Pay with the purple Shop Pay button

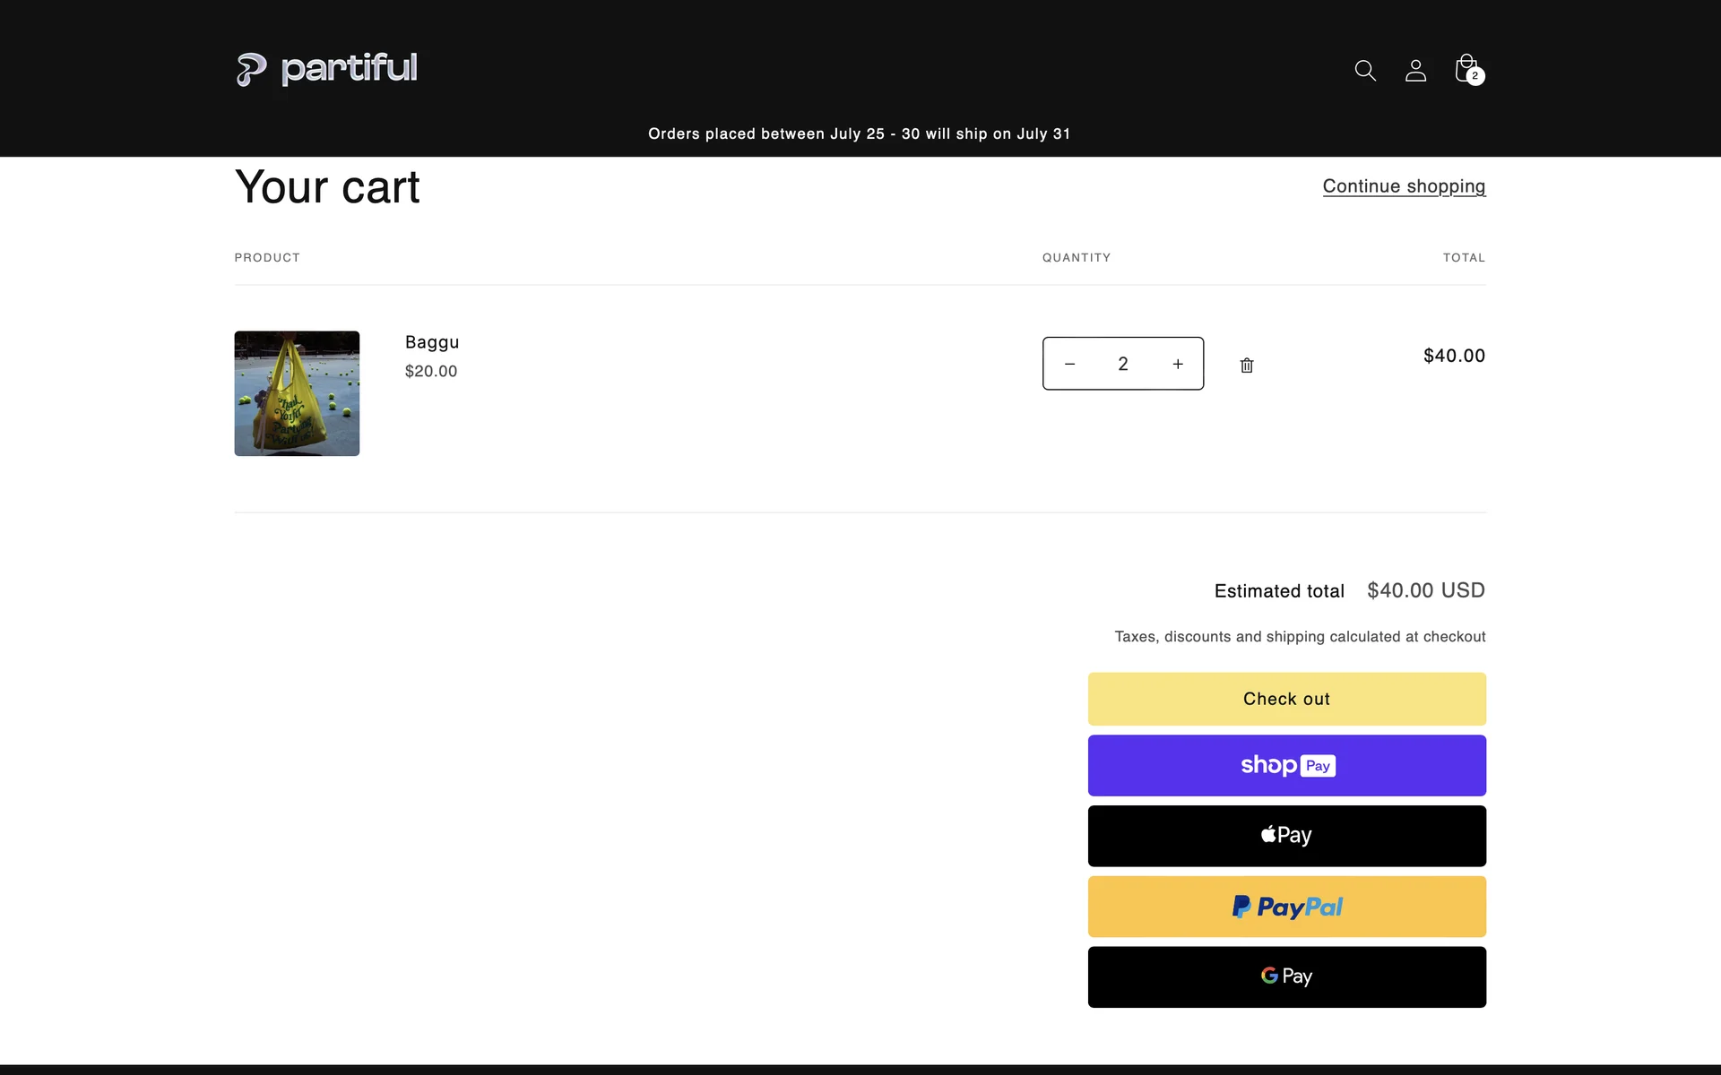pyautogui.click(x=1286, y=766)
